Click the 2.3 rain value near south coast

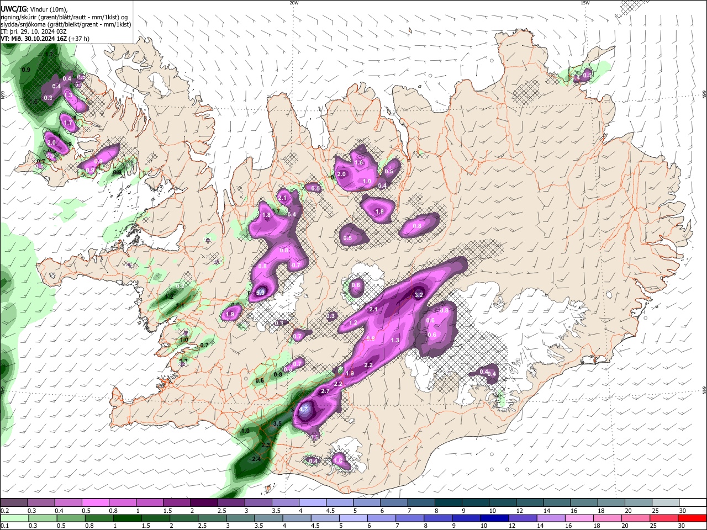[x=266, y=445]
